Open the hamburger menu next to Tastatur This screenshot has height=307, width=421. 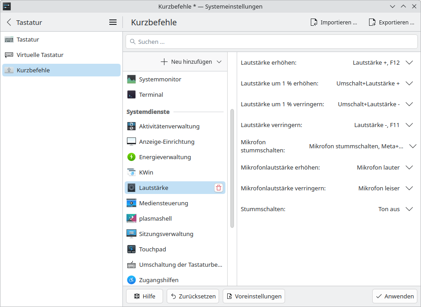click(x=113, y=22)
